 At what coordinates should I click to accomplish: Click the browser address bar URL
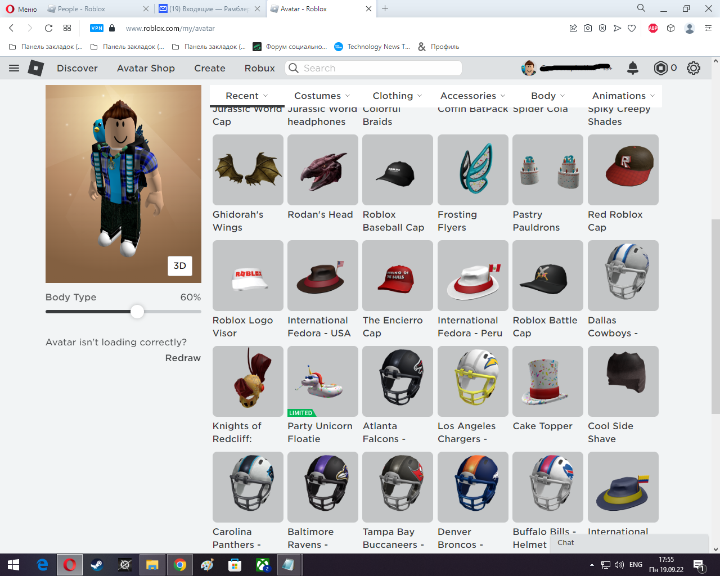170,28
